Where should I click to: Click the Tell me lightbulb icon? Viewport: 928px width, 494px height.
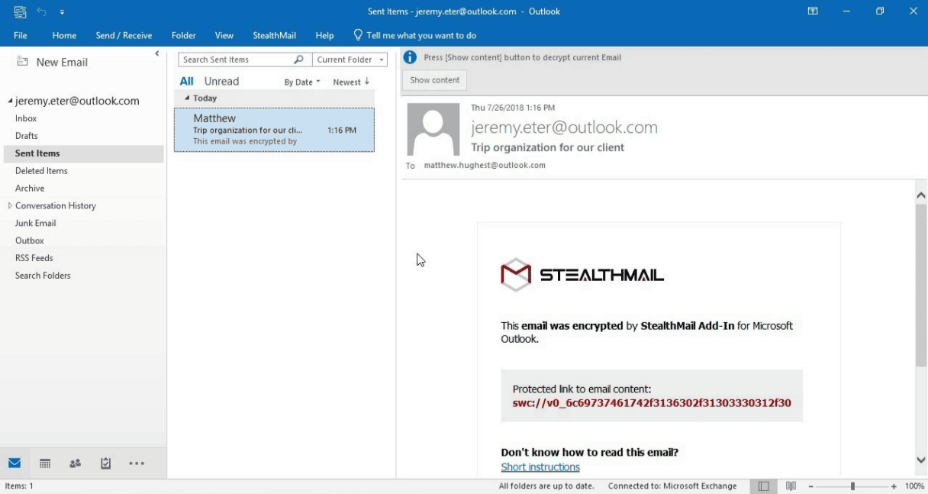(358, 35)
